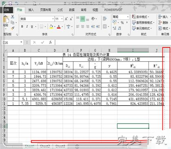Toggle Bold formatting
171x149 pixels.
click(22, 27)
